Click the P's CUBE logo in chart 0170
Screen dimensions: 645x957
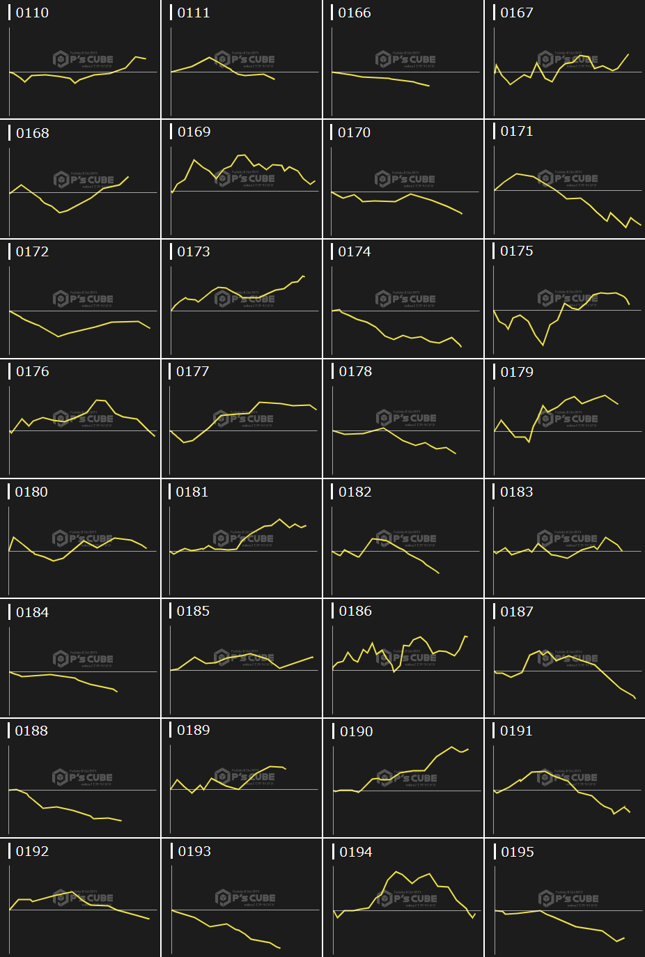pyautogui.click(x=405, y=179)
